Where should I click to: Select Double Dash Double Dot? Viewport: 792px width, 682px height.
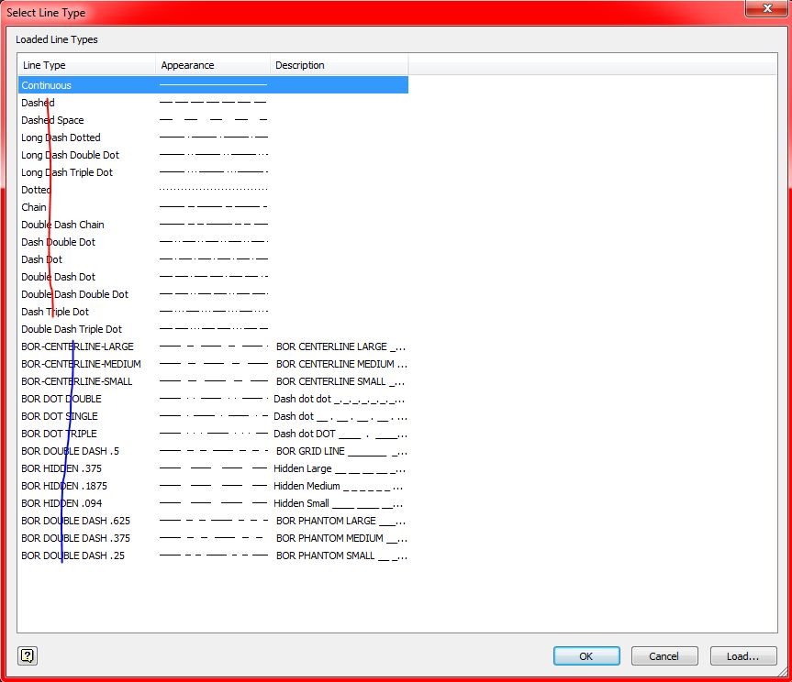(213, 294)
